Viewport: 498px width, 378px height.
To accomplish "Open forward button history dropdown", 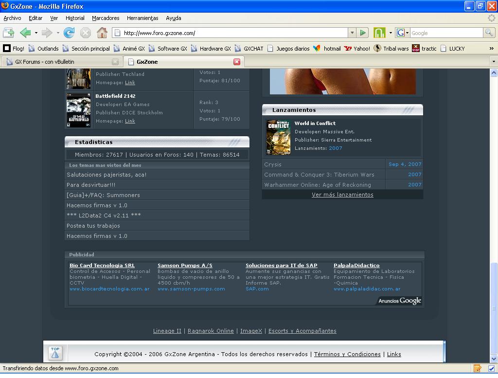I will 58,33.
